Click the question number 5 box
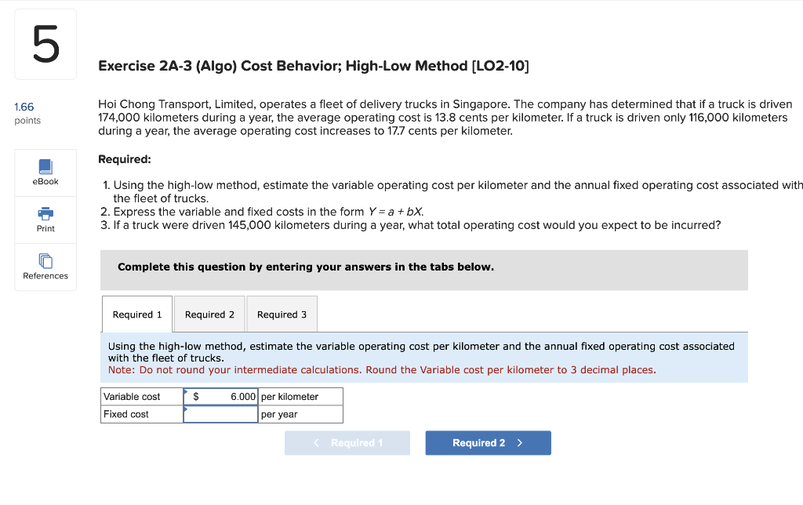Viewport: 803px width, 505px height. pyautogui.click(x=45, y=43)
